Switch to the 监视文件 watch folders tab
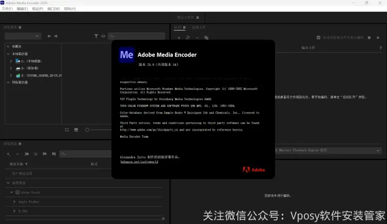387x224 pixels. [x=199, y=27]
